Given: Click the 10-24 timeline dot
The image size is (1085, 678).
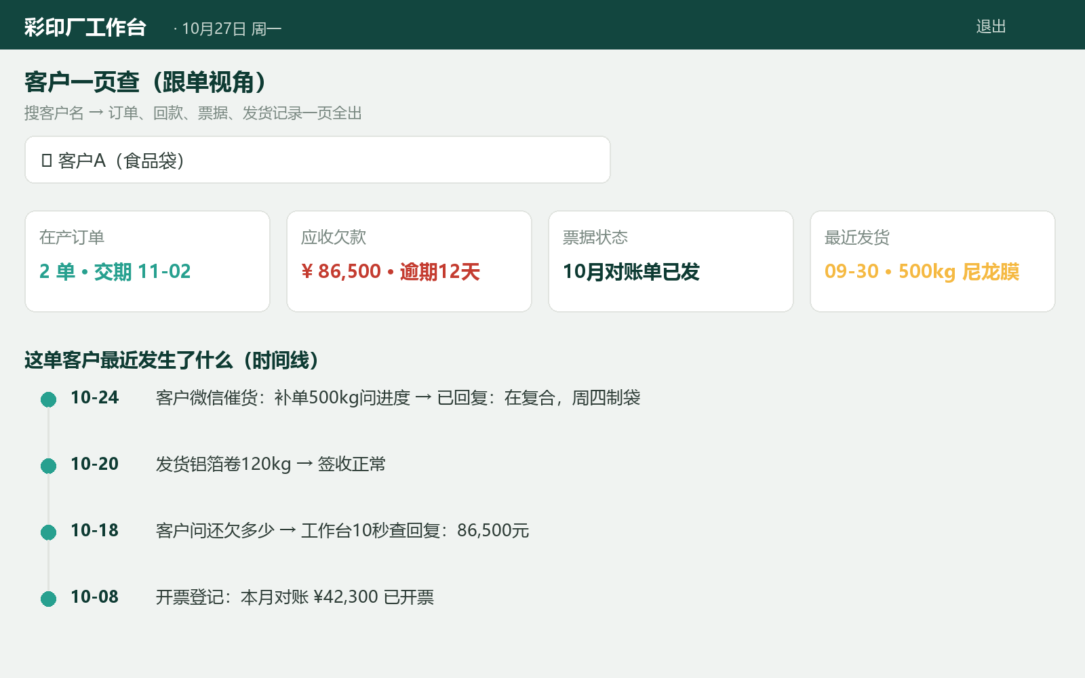Looking at the screenshot, I should point(48,399).
